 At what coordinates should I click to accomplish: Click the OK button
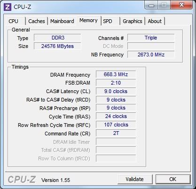tap(173, 179)
